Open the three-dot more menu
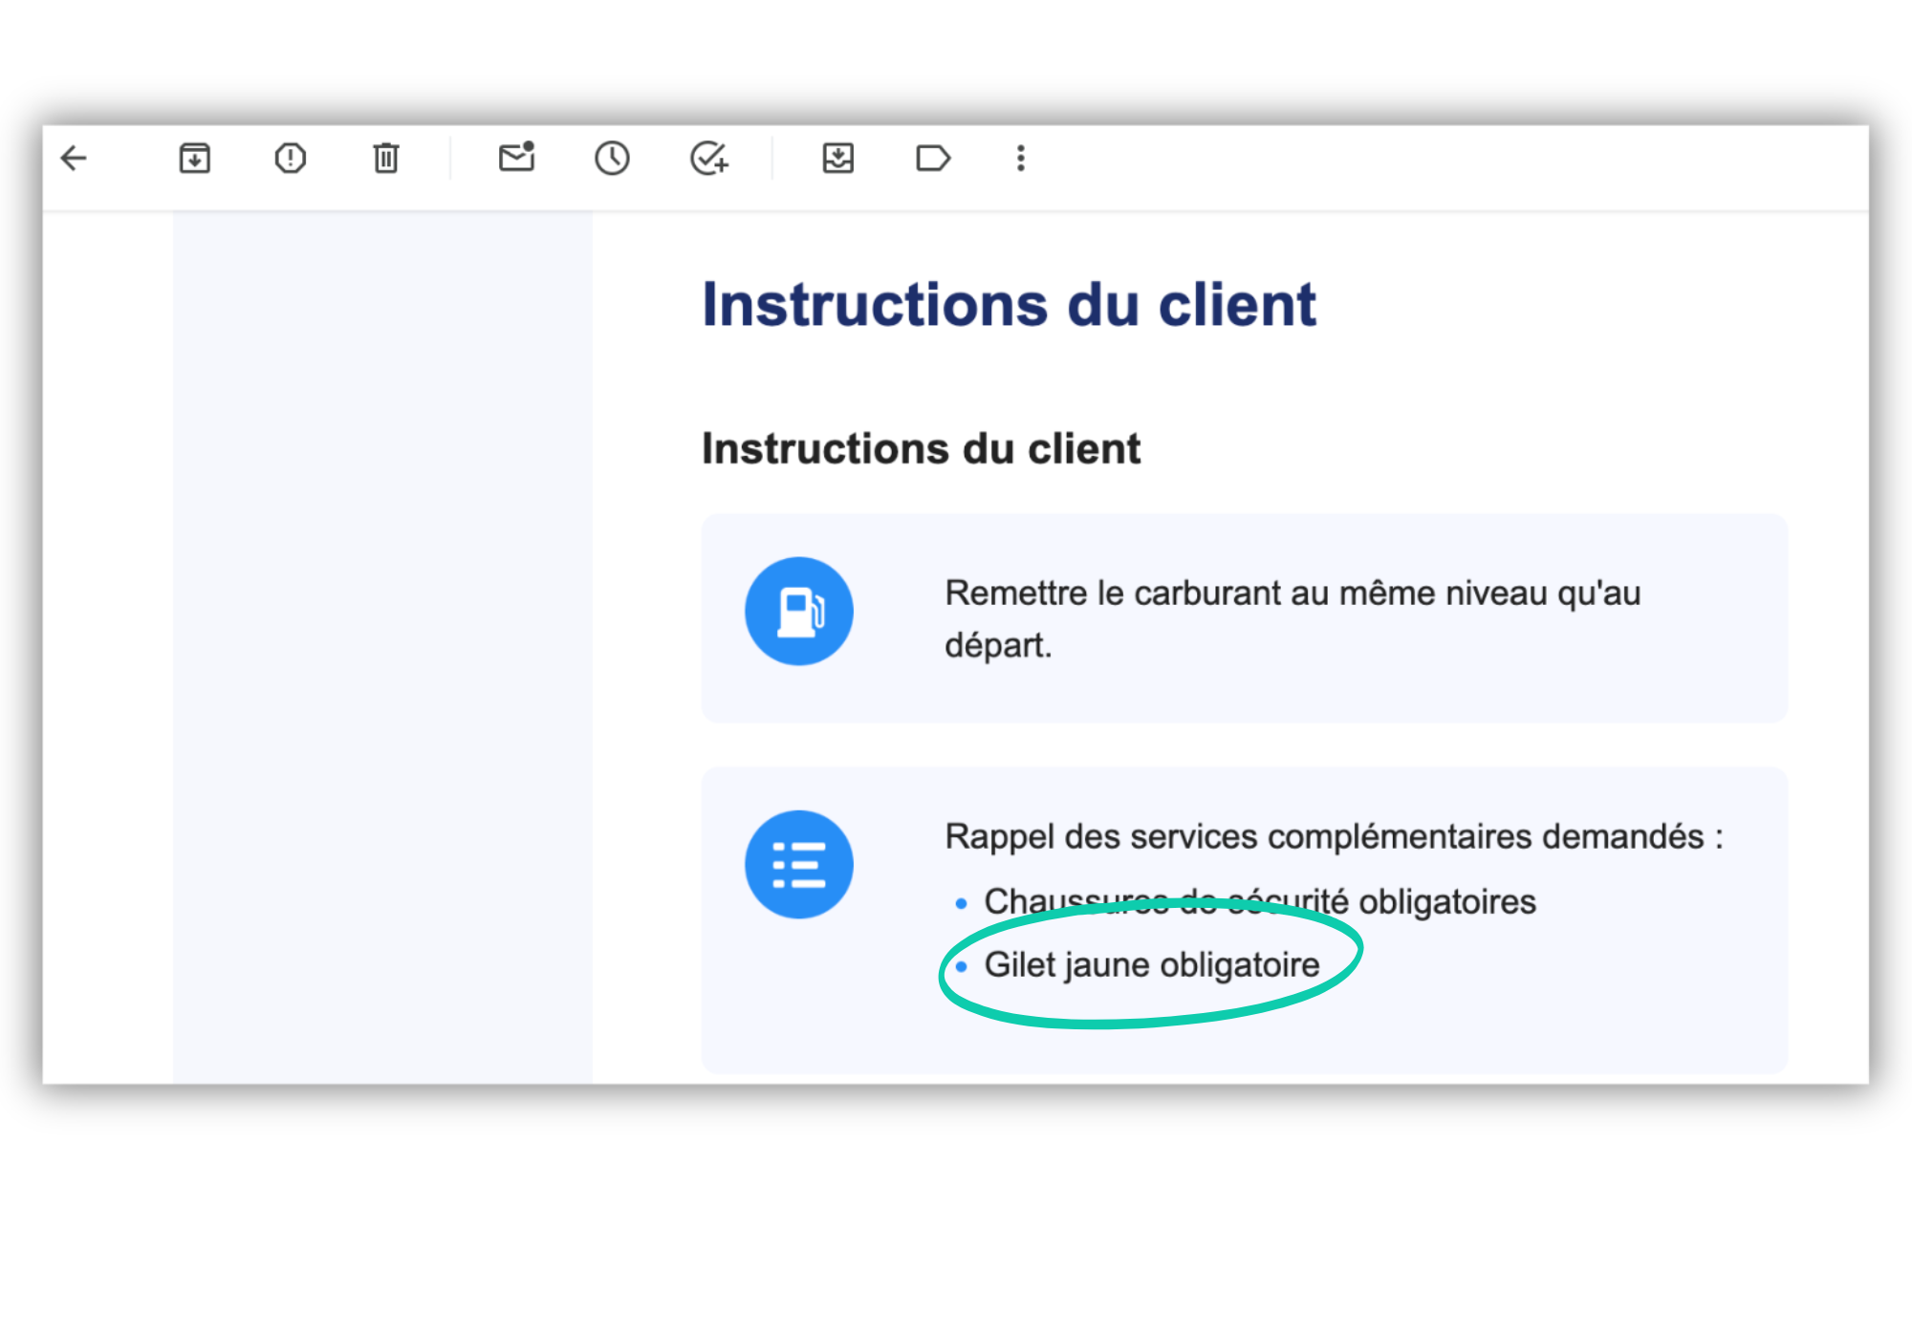1912x1338 pixels. pos(1021,158)
